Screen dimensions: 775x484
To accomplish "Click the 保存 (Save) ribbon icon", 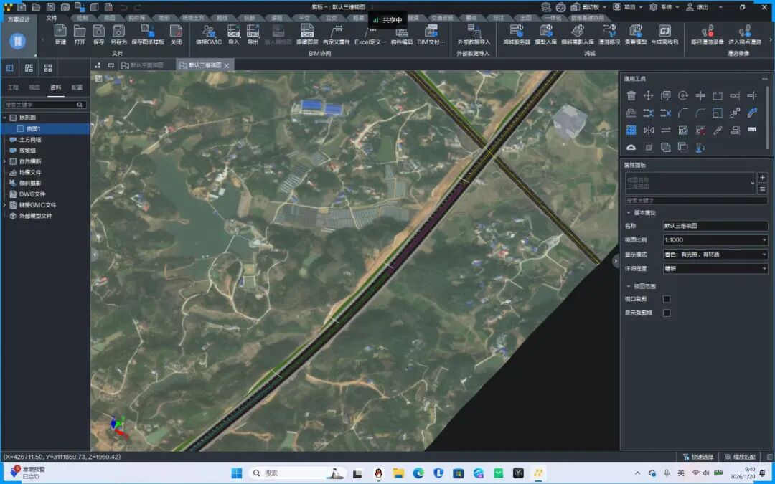I will tap(99, 31).
